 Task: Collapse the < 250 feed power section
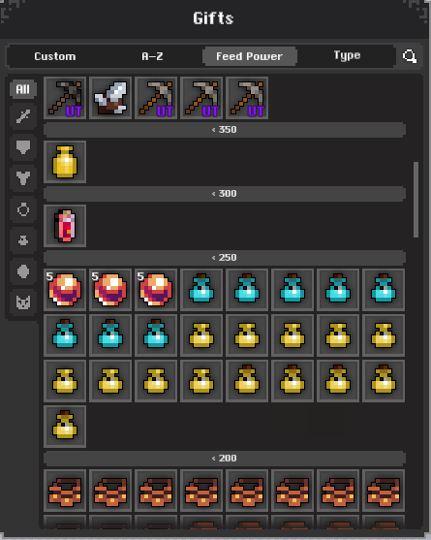(225, 258)
